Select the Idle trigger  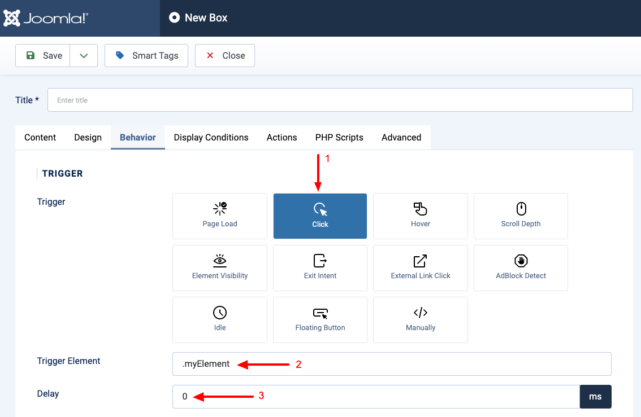click(x=219, y=319)
